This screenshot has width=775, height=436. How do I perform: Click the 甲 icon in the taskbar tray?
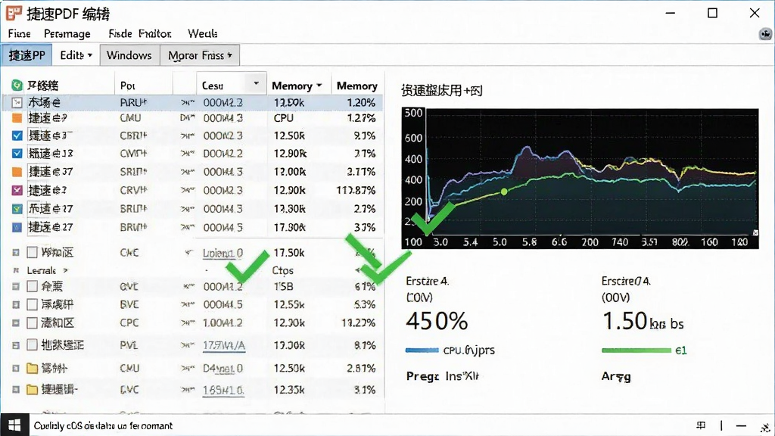coord(701,425)
